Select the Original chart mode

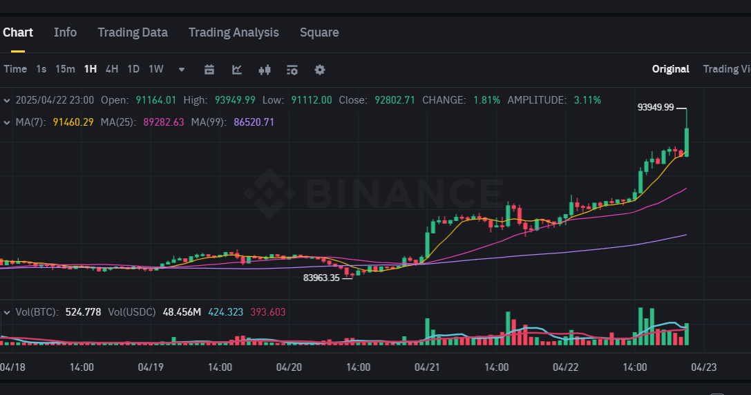coord(671,69)
